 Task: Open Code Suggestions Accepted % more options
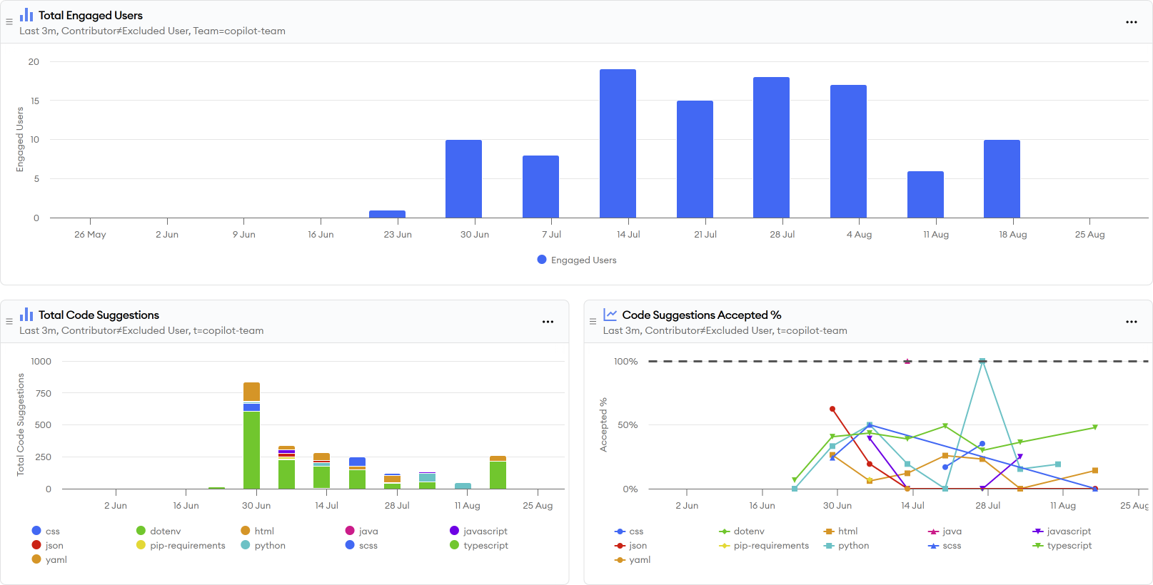[1131, 322]
